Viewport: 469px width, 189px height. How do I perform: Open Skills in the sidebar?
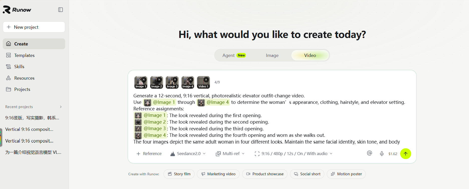point(34,67)
